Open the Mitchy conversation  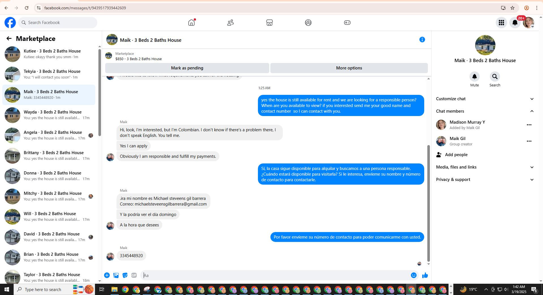[x=49, y=196]
